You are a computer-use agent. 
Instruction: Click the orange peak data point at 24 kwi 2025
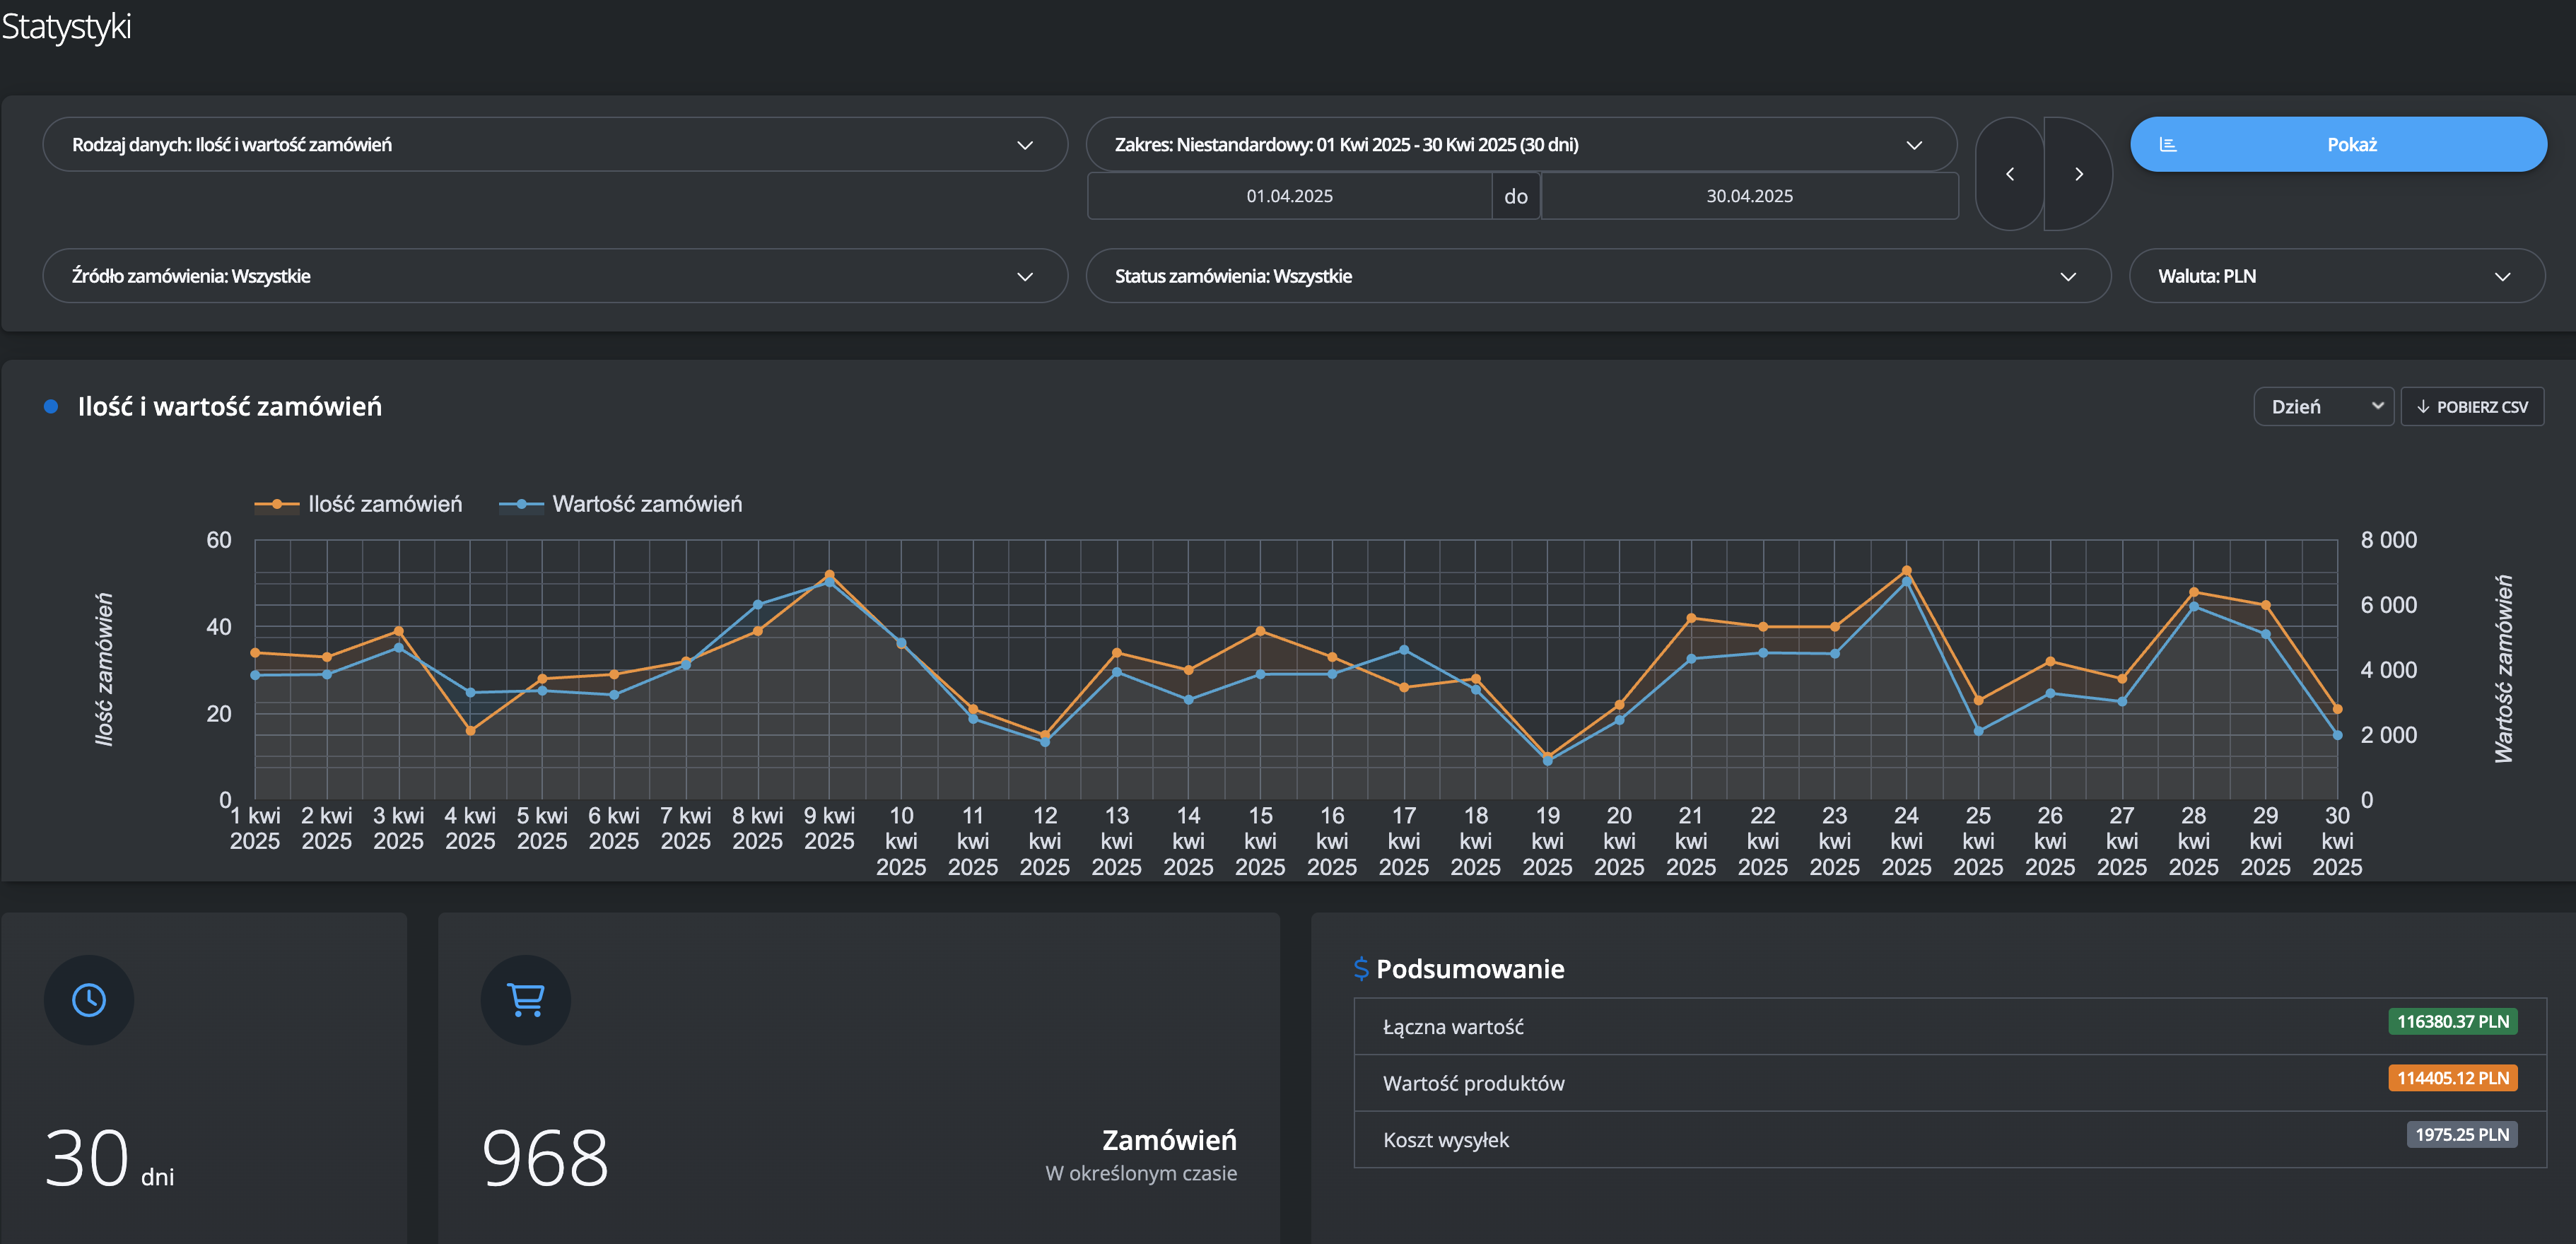1906,571
